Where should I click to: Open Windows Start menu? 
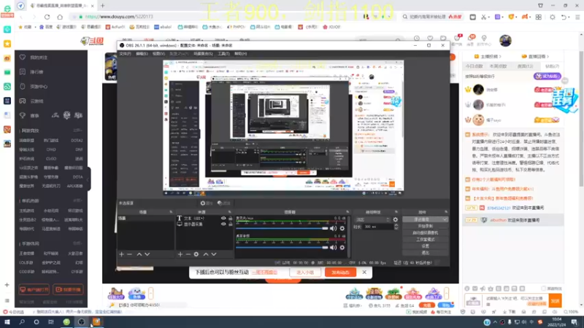pos(7,322)
